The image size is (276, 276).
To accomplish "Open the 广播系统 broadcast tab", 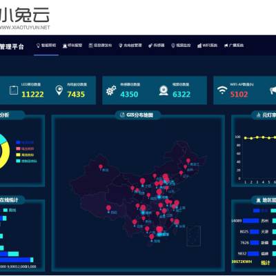I will (234, 46).
